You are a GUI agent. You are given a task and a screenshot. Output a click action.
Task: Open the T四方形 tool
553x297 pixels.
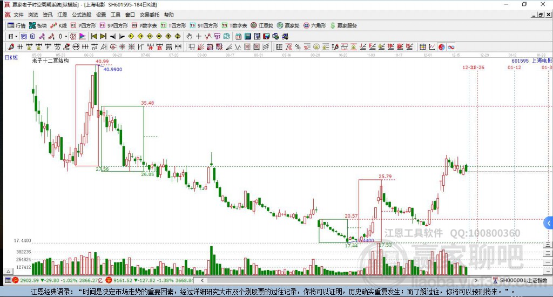pyautogui.click(x=173, y=25)
